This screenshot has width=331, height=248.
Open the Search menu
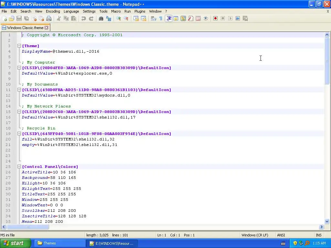(x=26, y=11)
